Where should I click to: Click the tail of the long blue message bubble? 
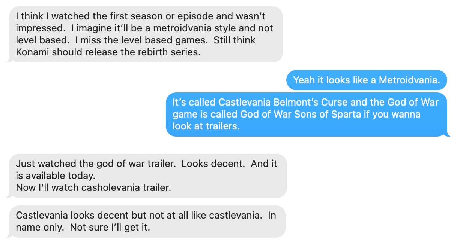448,134
